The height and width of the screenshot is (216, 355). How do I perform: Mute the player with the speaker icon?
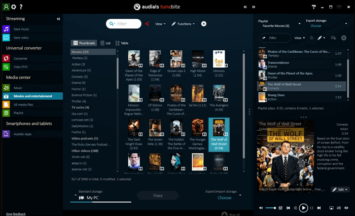pos(261,208)
